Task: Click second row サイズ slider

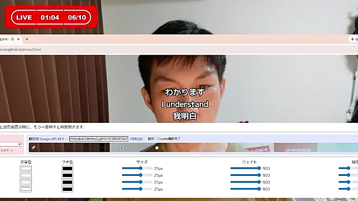Action: [137, 175]
